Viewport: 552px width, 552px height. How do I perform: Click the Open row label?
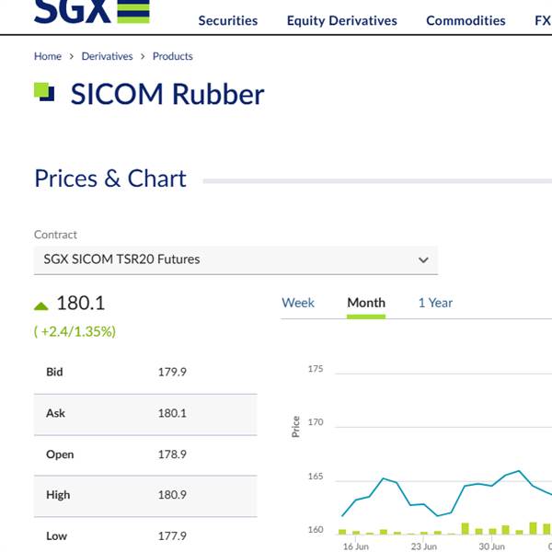[x=60, y=454]
